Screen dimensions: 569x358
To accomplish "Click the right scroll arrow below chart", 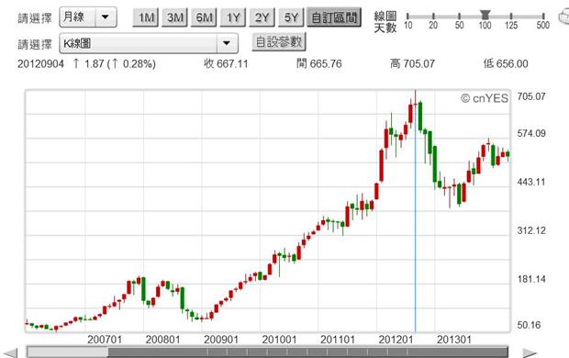I will pyautogui.click(x=530, y=352).
